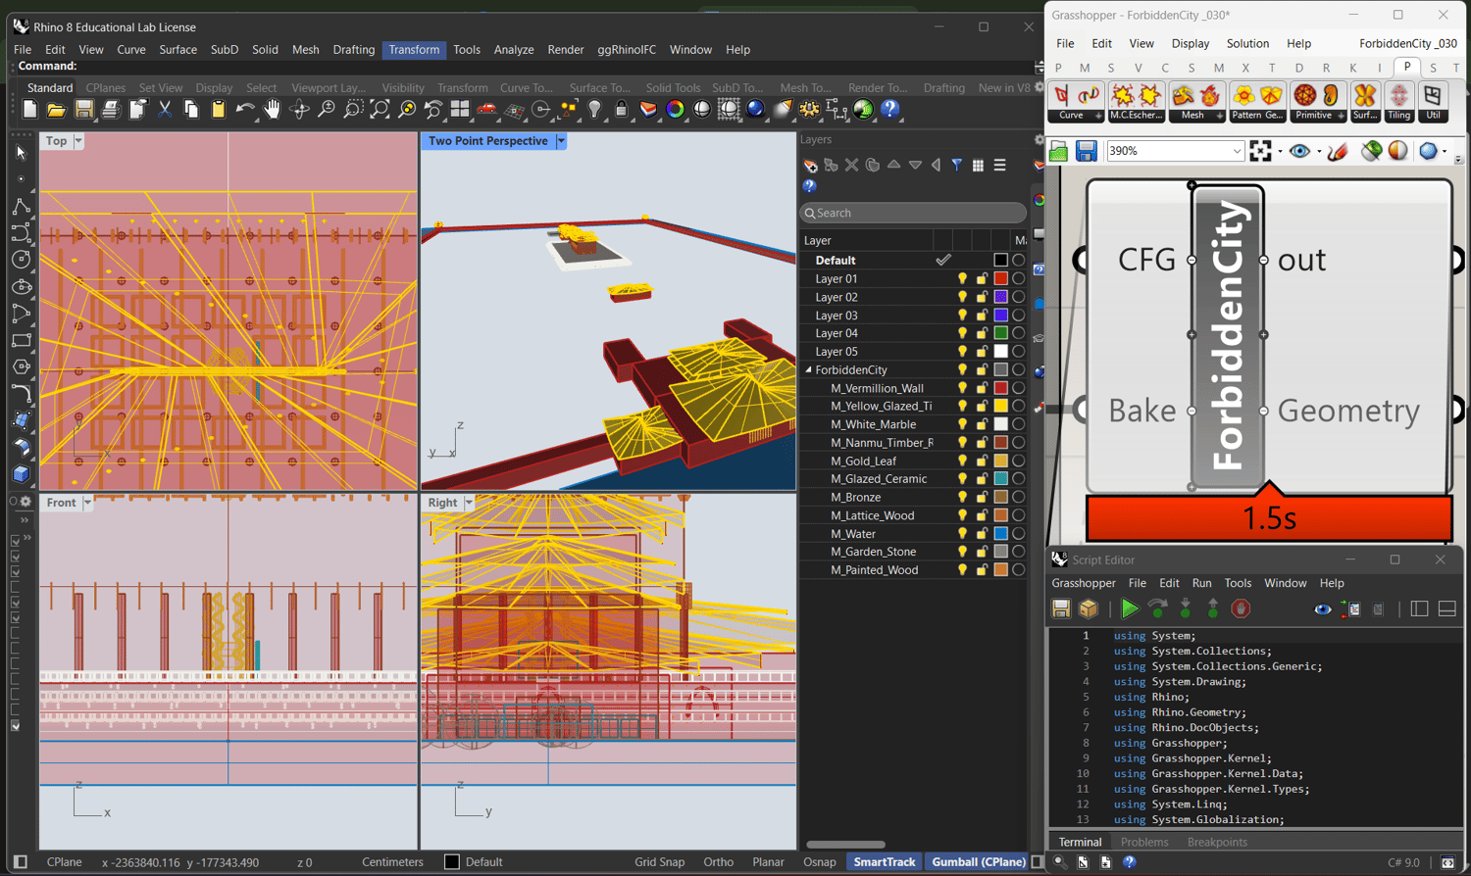Click the red stop hand icon in Script Editor
This screenshot has height=876, width=1471.
pos(1241,609)
